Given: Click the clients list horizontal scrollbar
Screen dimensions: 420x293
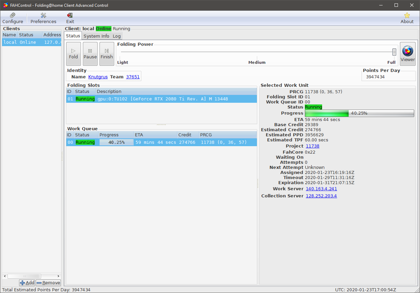Looking at the screenshot, I should point(24,276).
